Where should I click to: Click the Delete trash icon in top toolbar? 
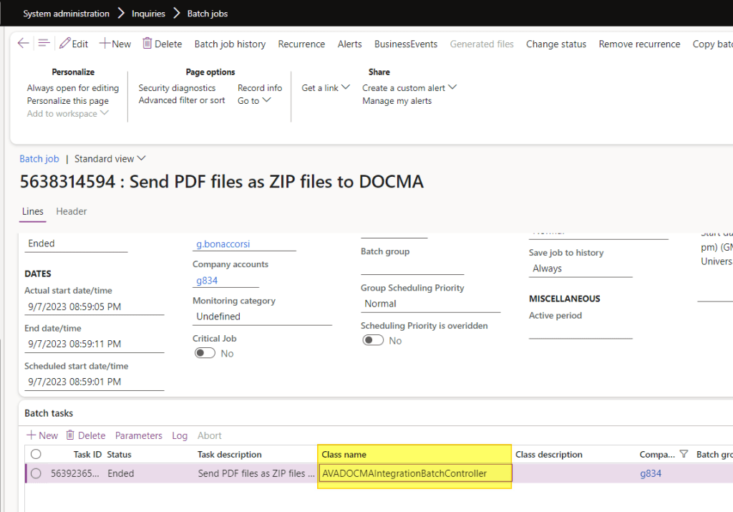pyautogui.click(x=147, y=44)
